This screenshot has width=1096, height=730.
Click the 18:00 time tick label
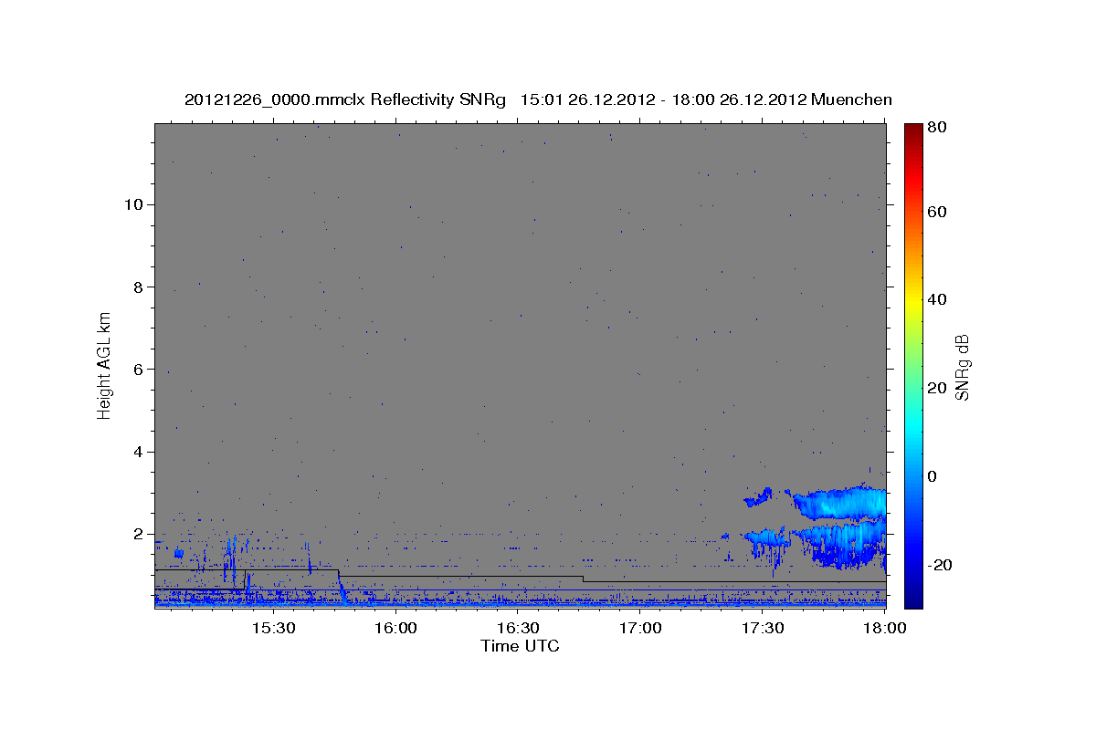coord(885,629)
